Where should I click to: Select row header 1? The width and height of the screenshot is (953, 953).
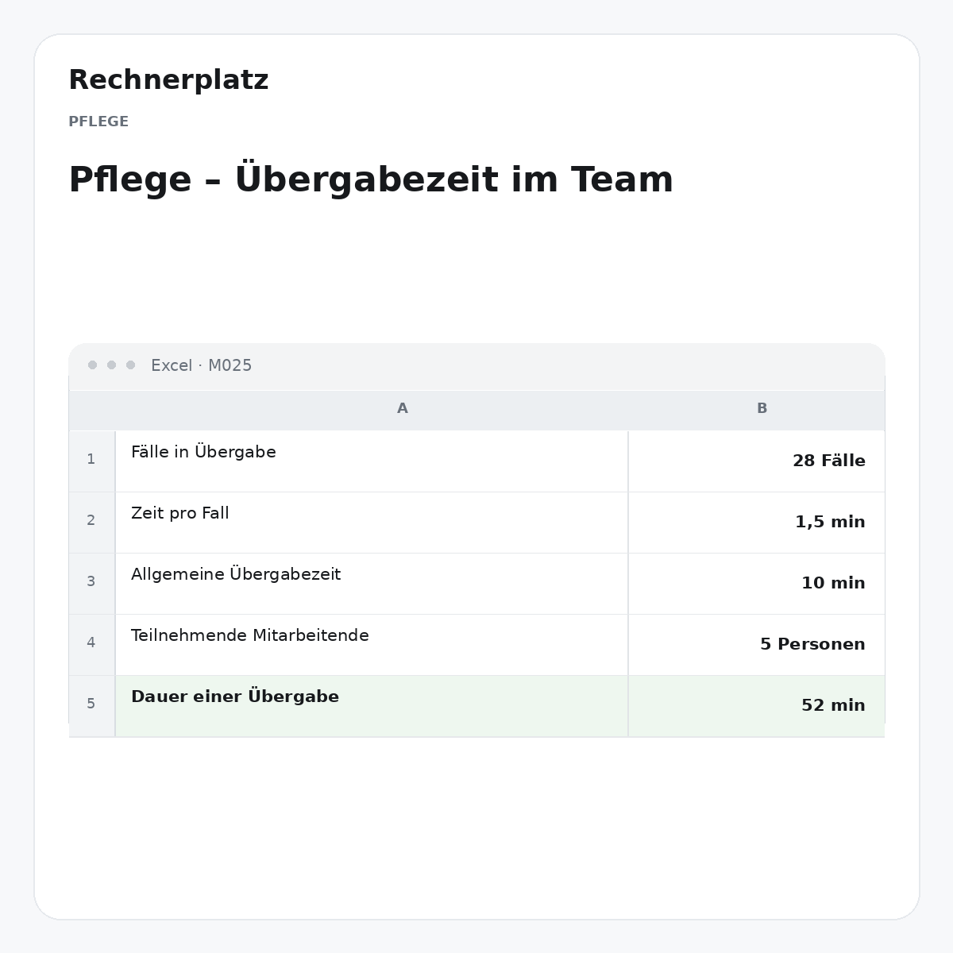point(91,461)
